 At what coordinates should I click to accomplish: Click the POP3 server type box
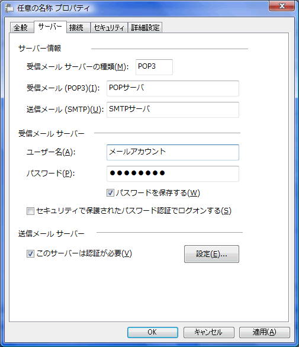tap(155, 67)
